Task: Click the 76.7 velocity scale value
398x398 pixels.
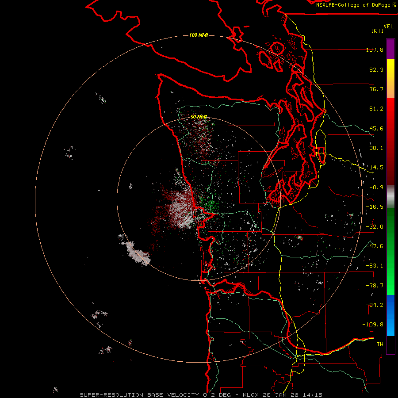Action: (376, 89)
